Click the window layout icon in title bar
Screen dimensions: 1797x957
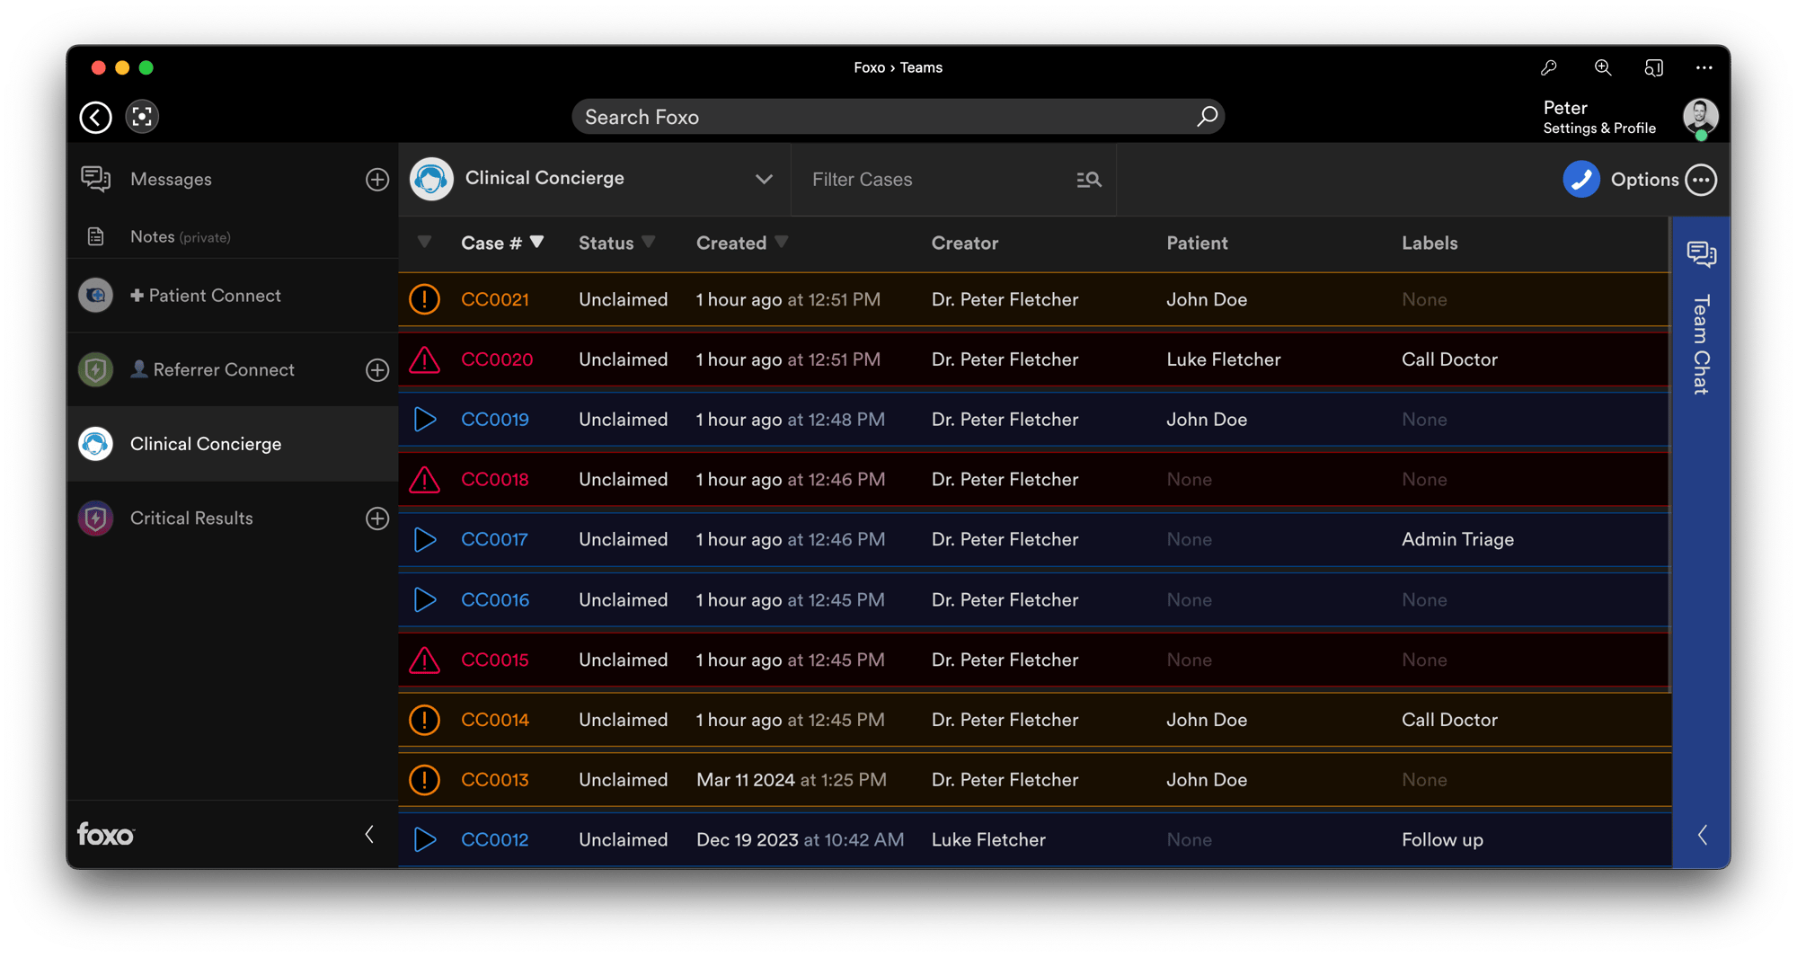pos(1653,67)
